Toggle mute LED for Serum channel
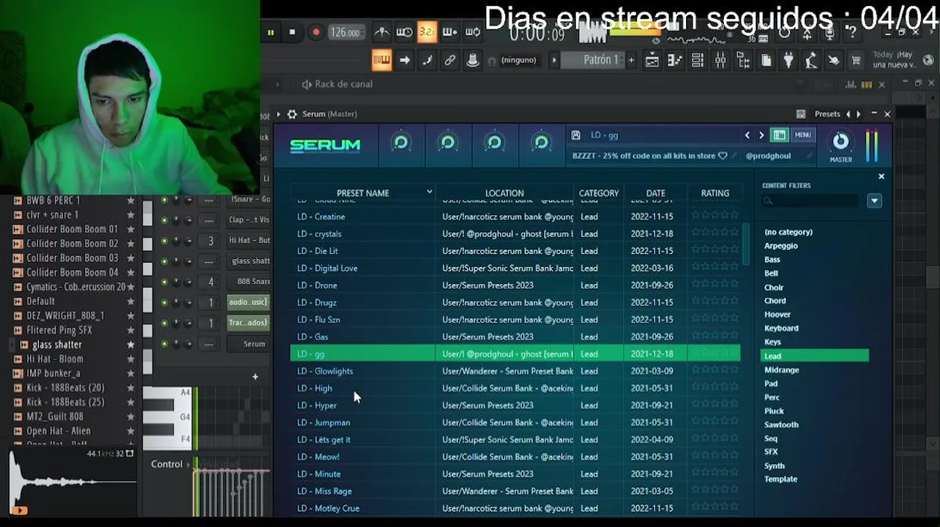 pos(164,344)
